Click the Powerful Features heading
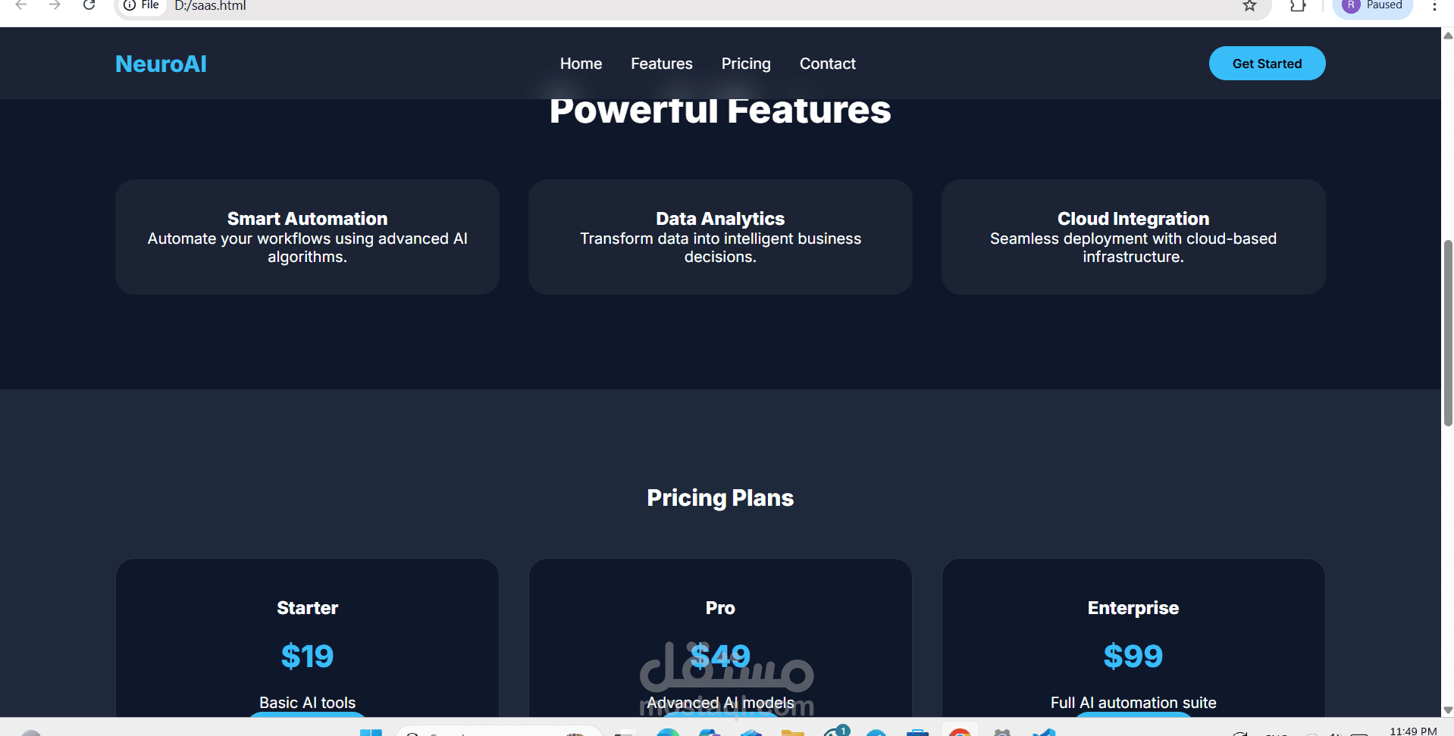 click(720, 112)
